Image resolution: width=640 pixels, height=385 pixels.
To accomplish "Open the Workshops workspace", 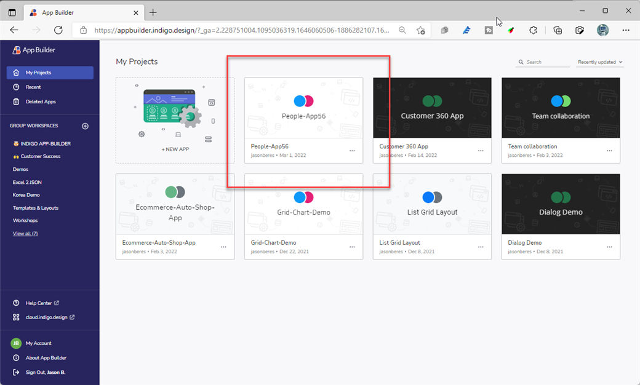I will pos(25,221).
